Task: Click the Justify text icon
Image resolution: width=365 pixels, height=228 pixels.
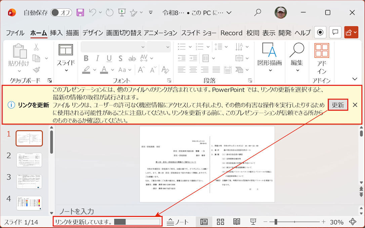Action: pyautogui.click(x=216, y=70)
